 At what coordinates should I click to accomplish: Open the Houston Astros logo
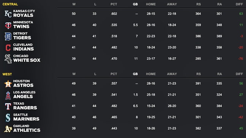[8, 84]
